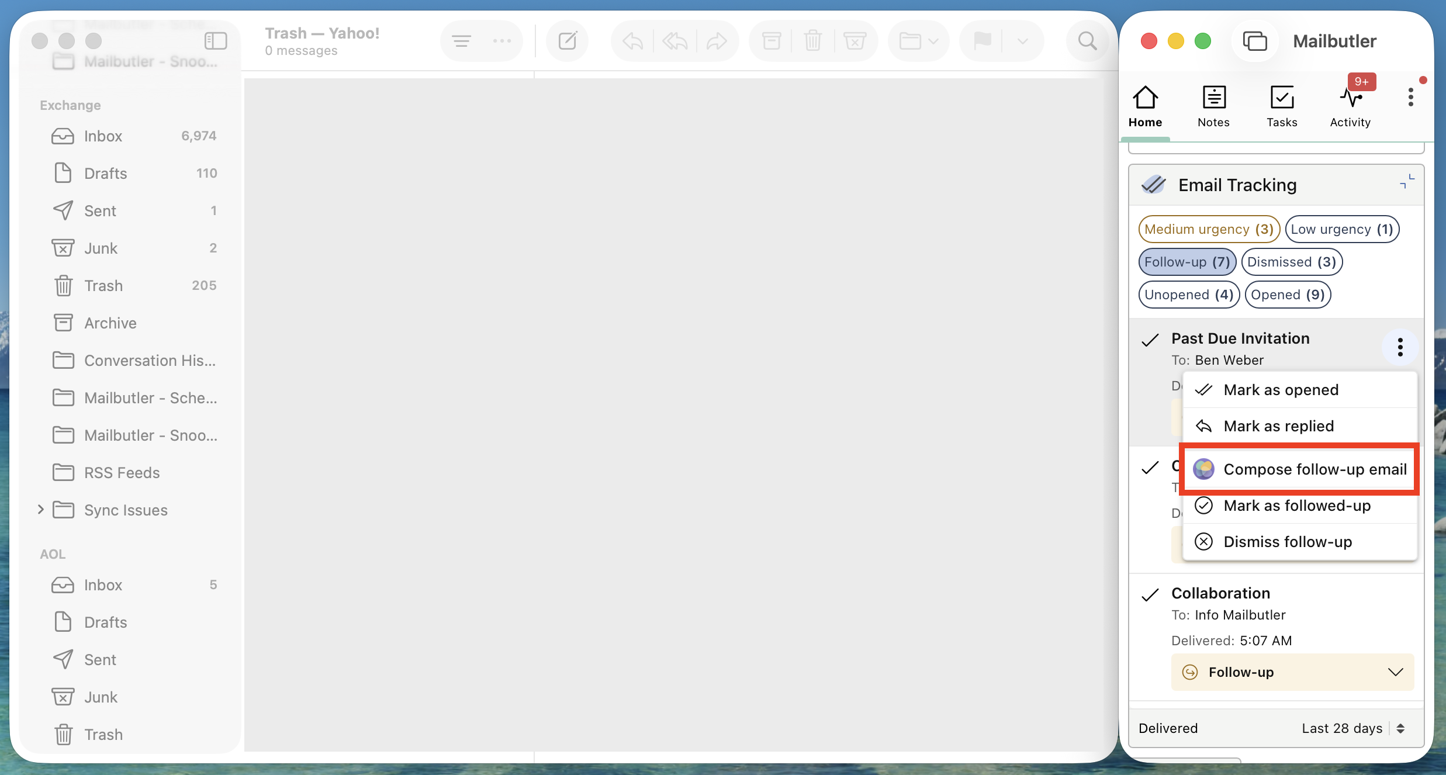Click the Archive toolbar icon
The image size is (1446, 775).
coord(772,41)
